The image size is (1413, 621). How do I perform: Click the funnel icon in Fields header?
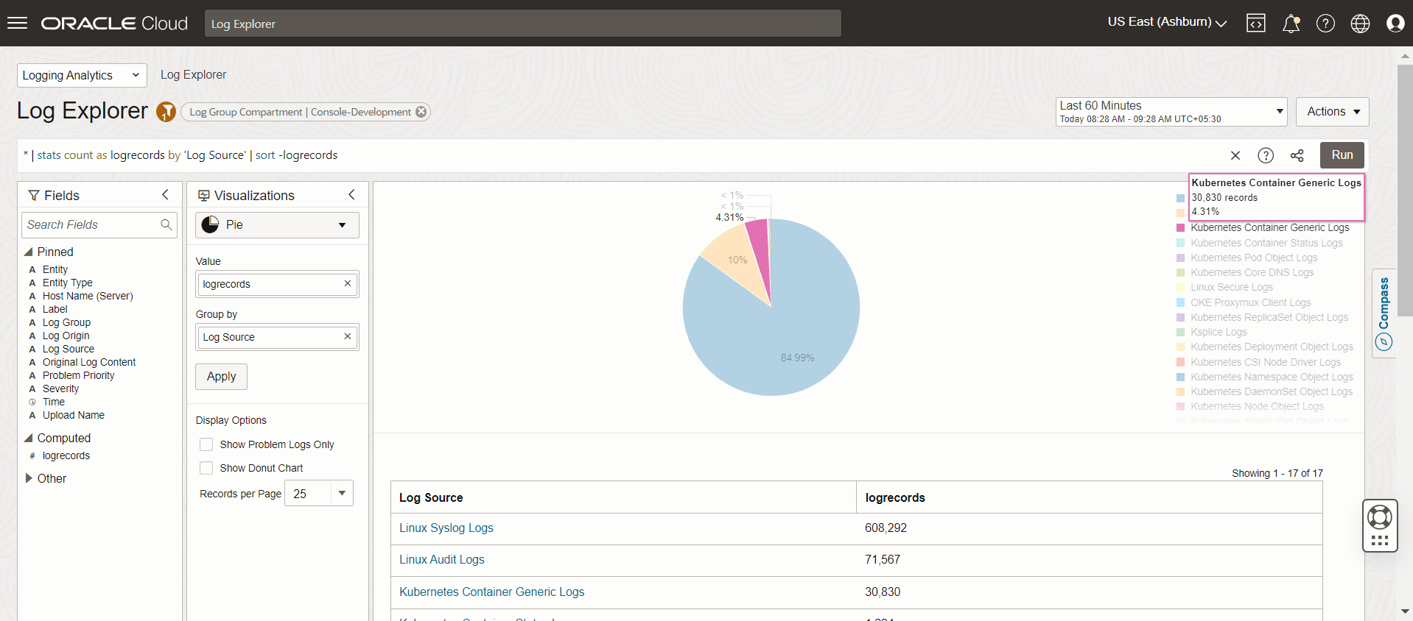tap(34, 195)
